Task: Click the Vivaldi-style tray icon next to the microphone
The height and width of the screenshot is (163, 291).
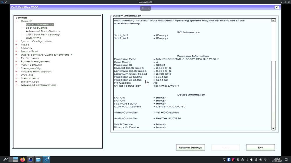Action: (256, 160)
